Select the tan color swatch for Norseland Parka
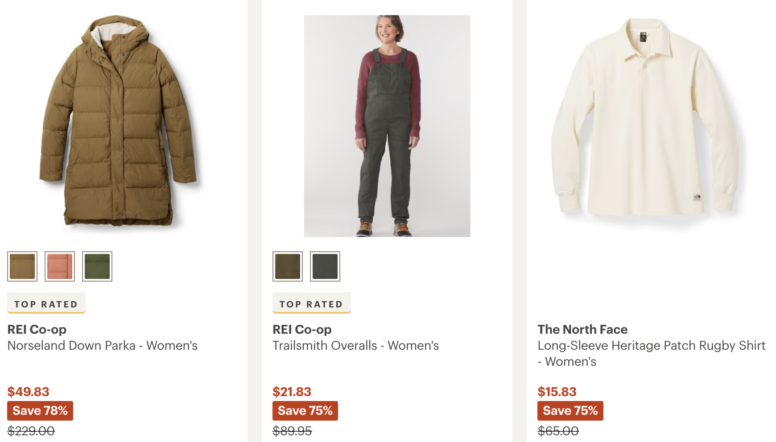Screen dimensions: 776x442 click(x=22, y=266)
